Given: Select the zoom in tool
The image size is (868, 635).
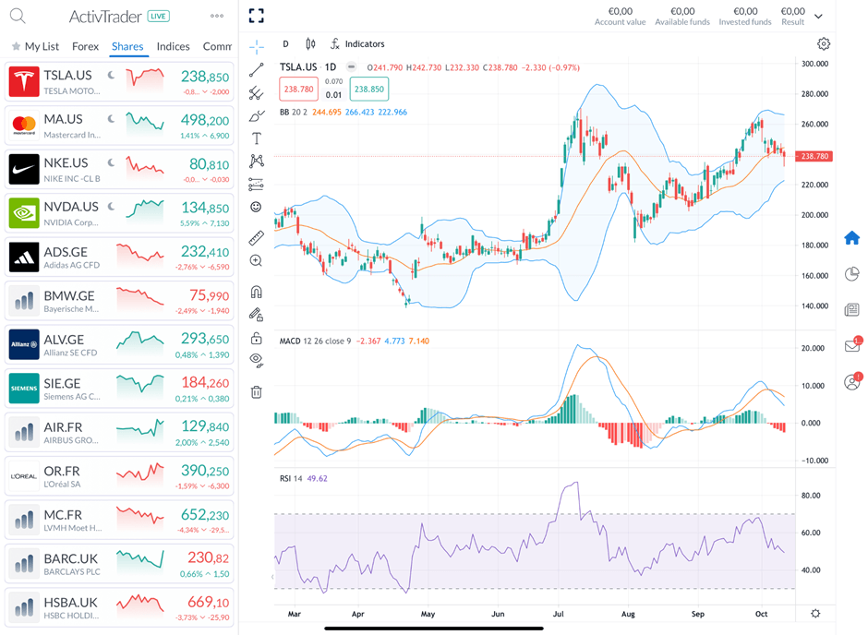Looking at the screenshot, I should point(256,260).
